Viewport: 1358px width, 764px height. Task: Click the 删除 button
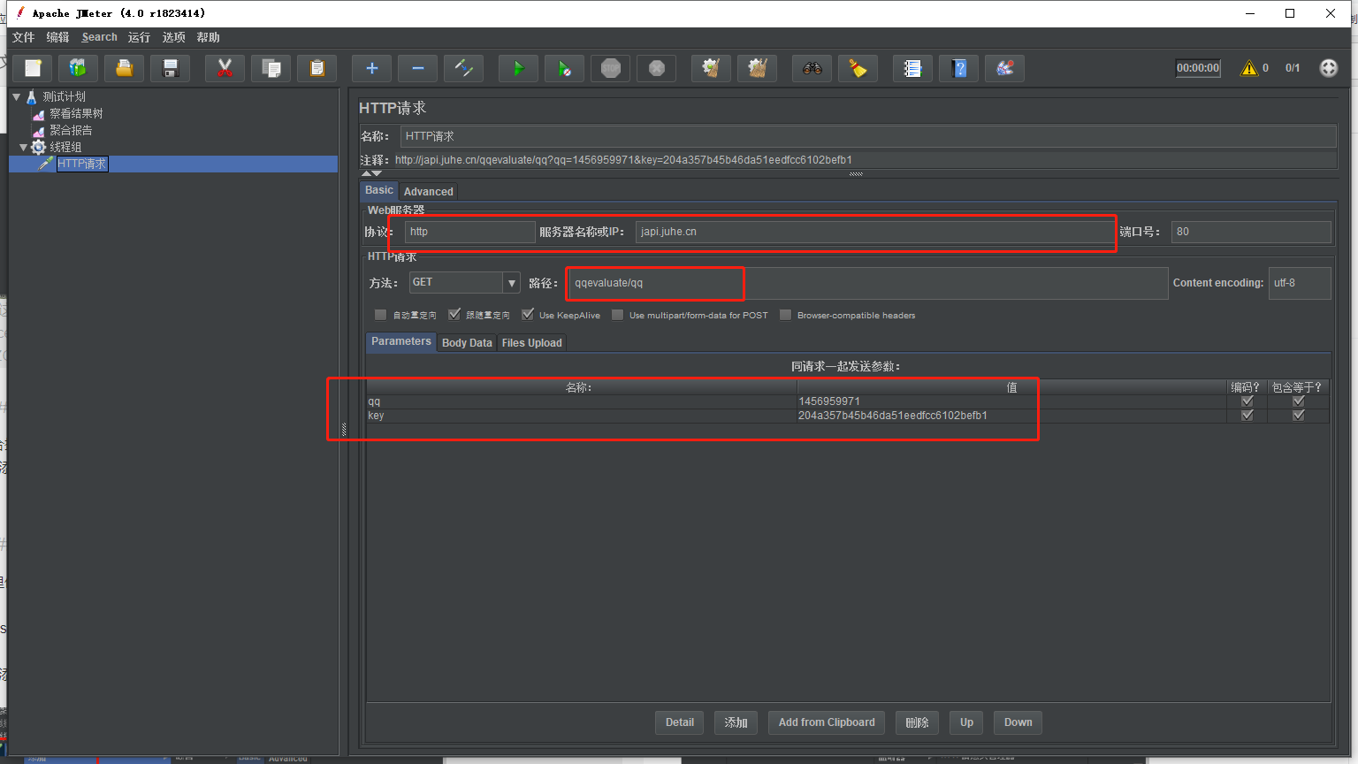point(917,722)
